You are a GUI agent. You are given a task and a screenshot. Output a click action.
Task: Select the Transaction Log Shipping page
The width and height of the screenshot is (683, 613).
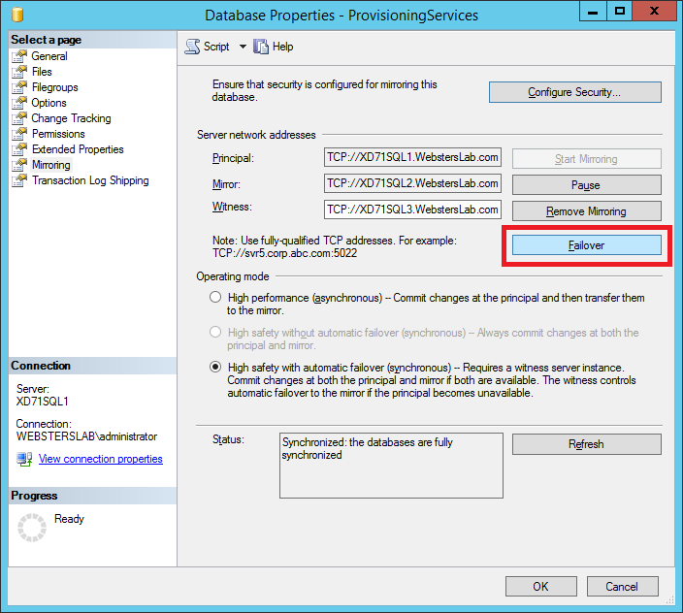pyautogui.click(x=90, y=180)
